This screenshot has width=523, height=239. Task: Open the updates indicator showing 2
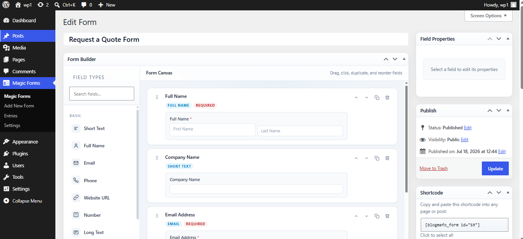[43, 5]
